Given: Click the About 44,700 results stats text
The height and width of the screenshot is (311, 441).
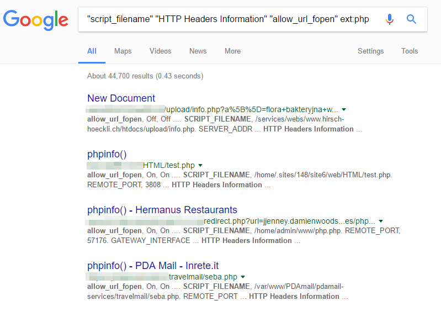Looking at the screenshot, I should click(x=145, y=76).
